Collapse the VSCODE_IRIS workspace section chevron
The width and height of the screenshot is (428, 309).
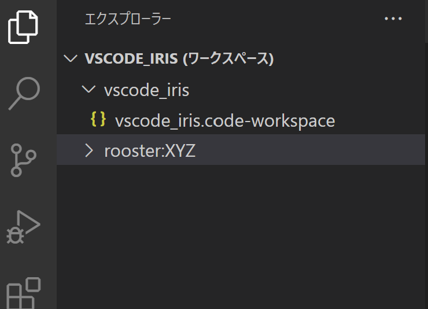tap(71, 59)
